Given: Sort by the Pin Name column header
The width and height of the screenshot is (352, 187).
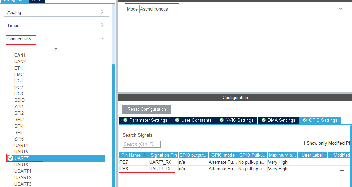Looking at the screenshot, I should click(134, 155).
